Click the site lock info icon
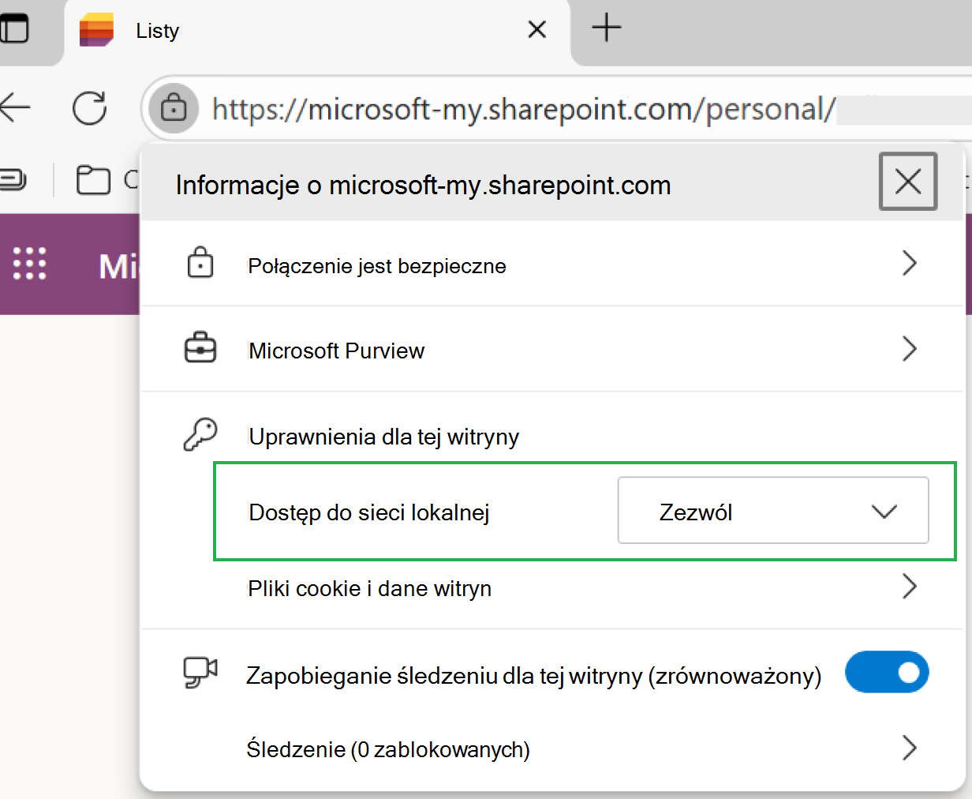 pos(174,108)
